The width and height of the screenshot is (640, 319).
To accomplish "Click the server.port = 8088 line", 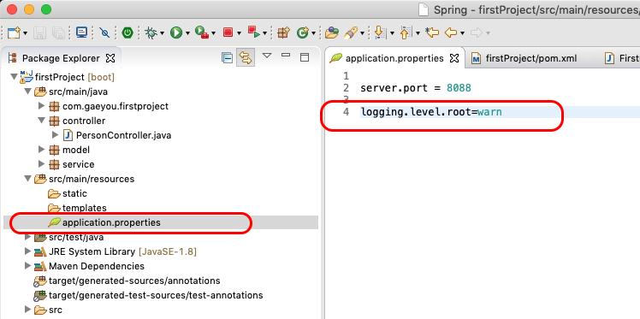I will tap(416, 88).
